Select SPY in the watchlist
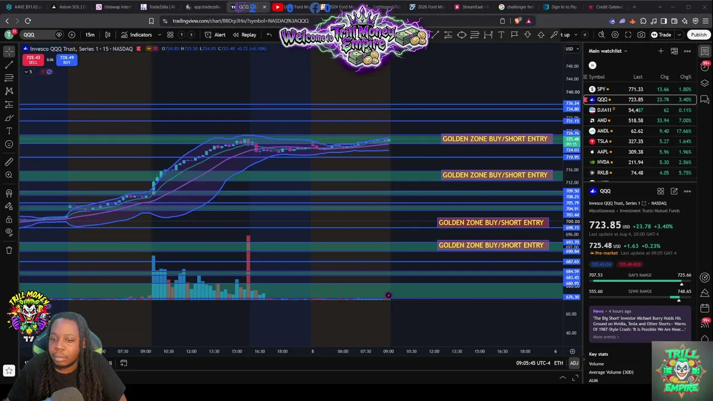713x401 pixels. tap(640, 89)
